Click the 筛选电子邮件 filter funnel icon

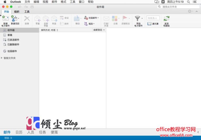137,19
